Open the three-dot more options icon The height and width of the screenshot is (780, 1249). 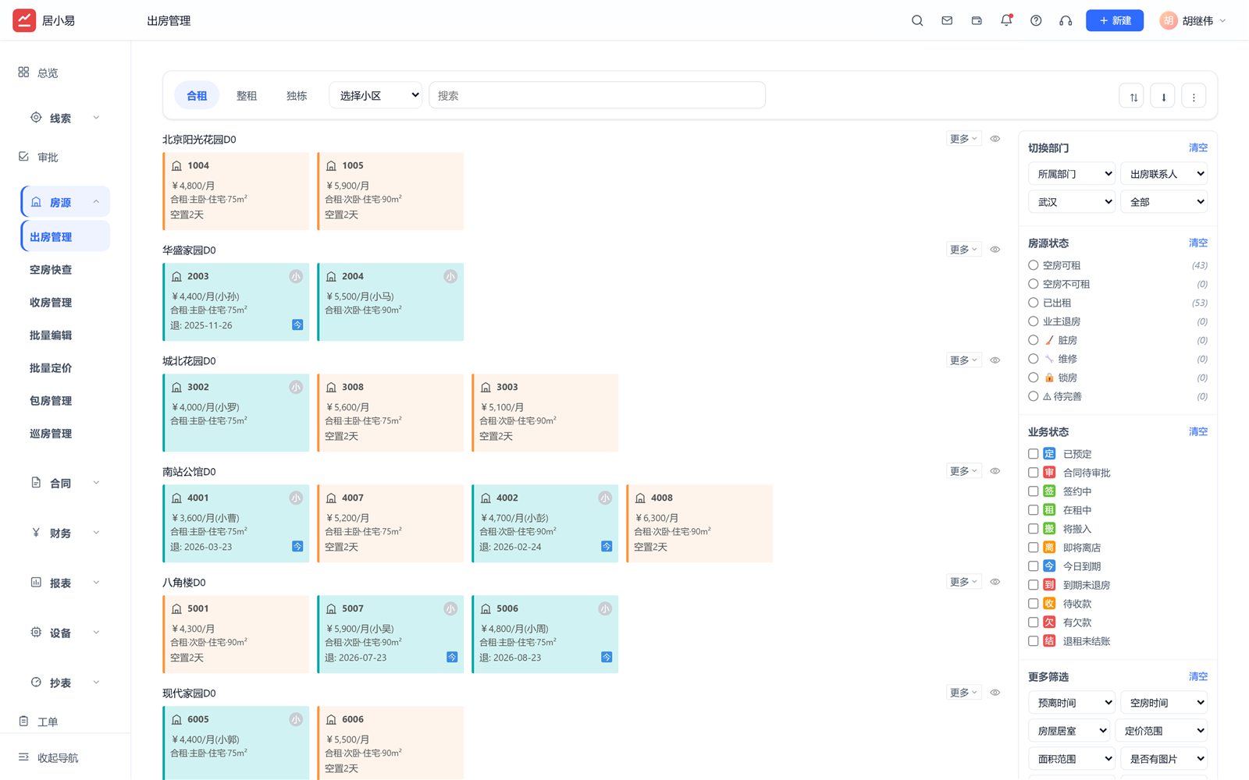click(x=1194, y=97)
